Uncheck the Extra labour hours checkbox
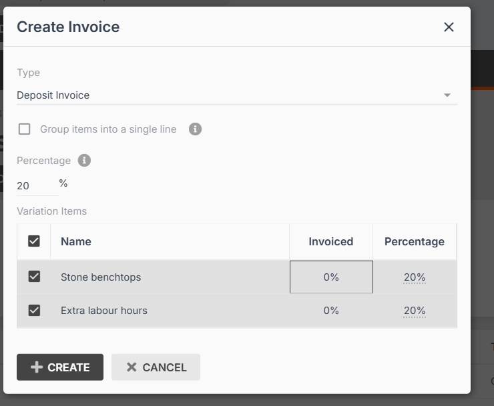 pos(34,310)
